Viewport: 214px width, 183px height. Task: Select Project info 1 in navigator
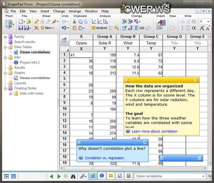[30, 62]
